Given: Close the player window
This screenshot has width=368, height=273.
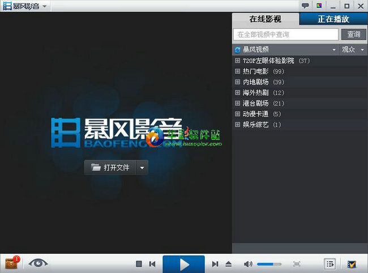Looking at the screenshot, I should pyautogui.click(x=361, y=6).
